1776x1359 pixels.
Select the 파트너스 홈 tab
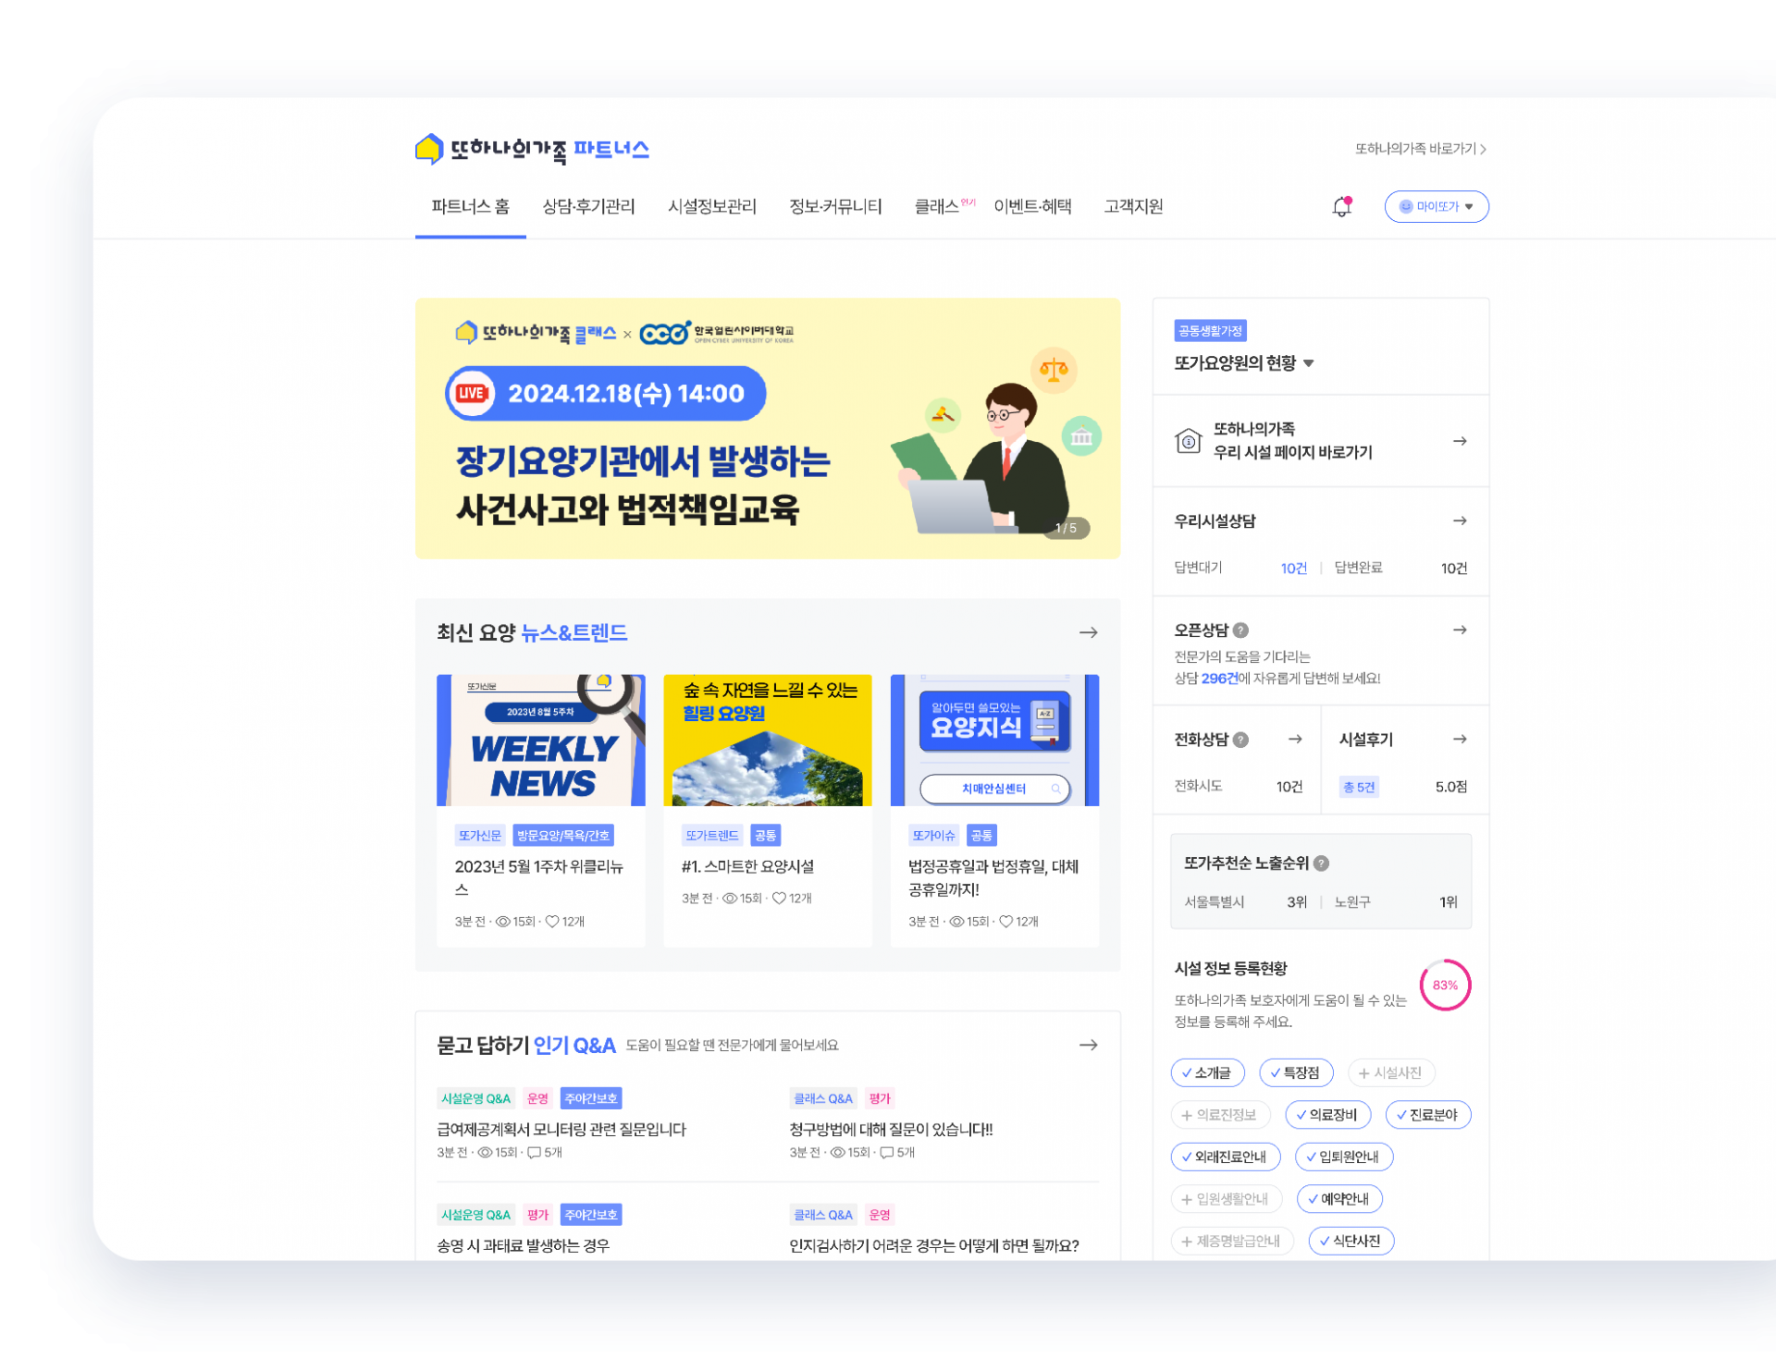[470, 206]
